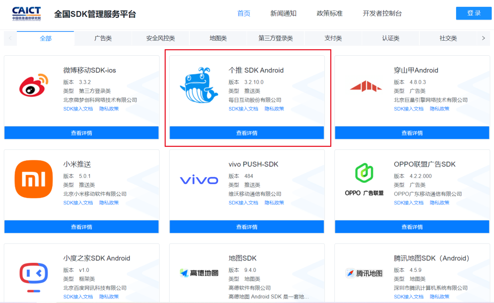View details of 微博移动SDK-ios
The height and width of the screenshot is (303, 494).
tap(81, 133)
